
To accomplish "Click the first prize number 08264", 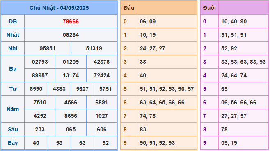I will 71,35.
